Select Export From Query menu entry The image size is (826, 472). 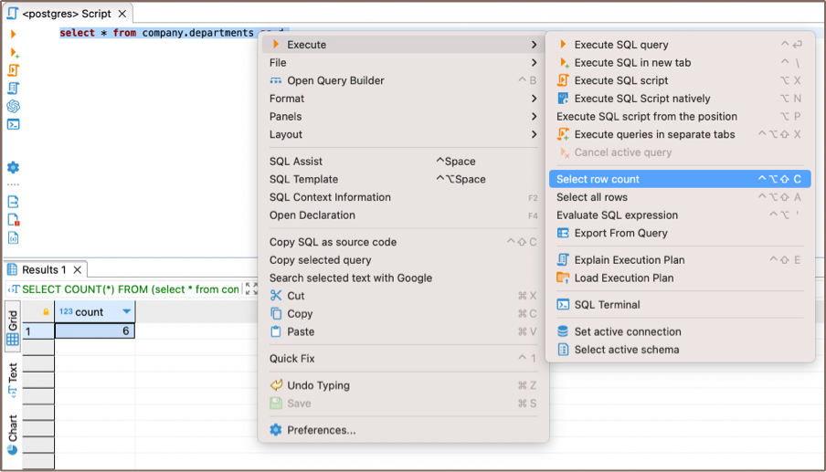click(620, 233)
